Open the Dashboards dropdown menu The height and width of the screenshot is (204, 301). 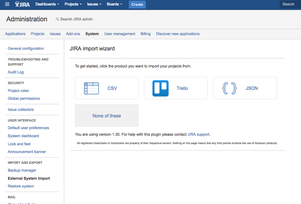pyautogui.click(x=47, y=4)
